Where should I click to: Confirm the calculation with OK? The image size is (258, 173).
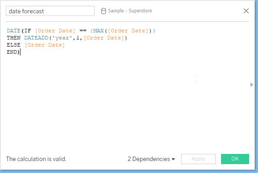235,159
